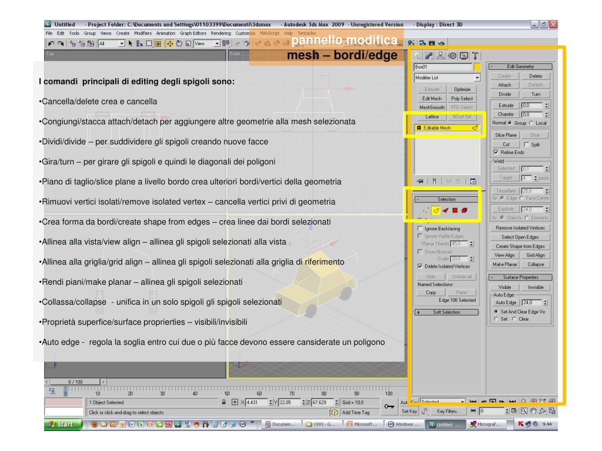Screen dimensions: 602x451
Task: Enable Ignore Backfacing checkbox
Action: coord(420,228)
